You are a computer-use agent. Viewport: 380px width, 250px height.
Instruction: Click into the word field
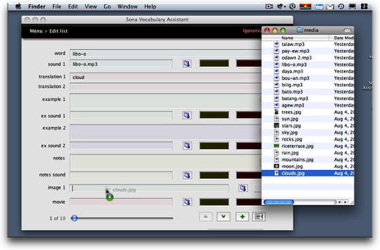[166, 54]
